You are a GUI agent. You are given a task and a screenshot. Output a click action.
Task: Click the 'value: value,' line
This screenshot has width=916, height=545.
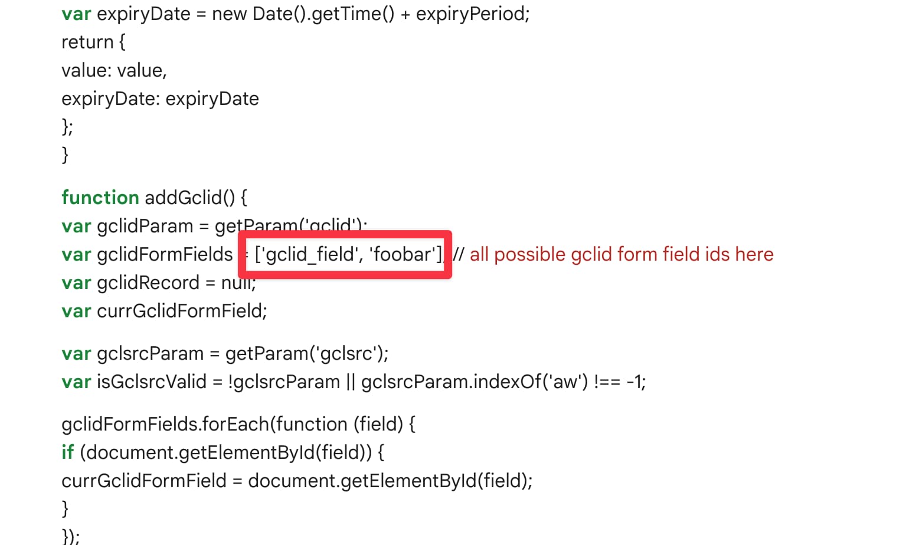point(114,70)
